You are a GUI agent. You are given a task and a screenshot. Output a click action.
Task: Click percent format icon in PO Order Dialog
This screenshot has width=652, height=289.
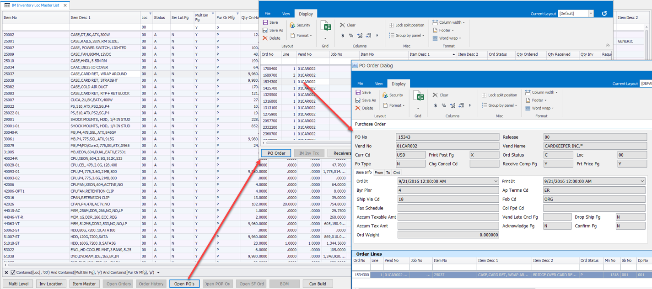click(x=443, y=105)
